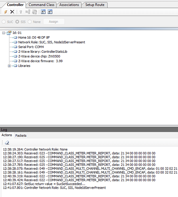Collapse the Id: 01 tree node
This screenshot has height=197, width=178.
click(4, 33)
